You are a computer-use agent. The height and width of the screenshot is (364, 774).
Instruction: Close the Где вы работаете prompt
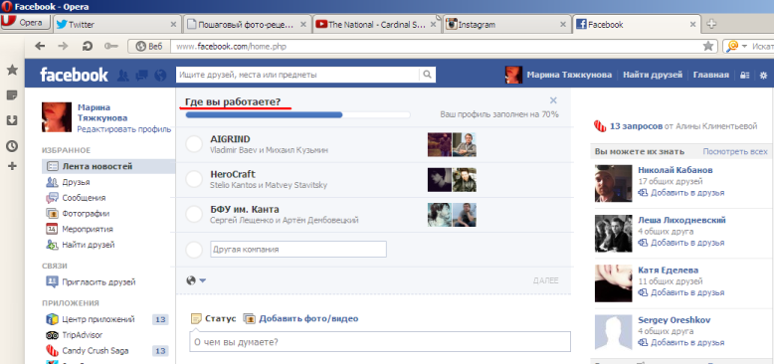pos(553,100)
